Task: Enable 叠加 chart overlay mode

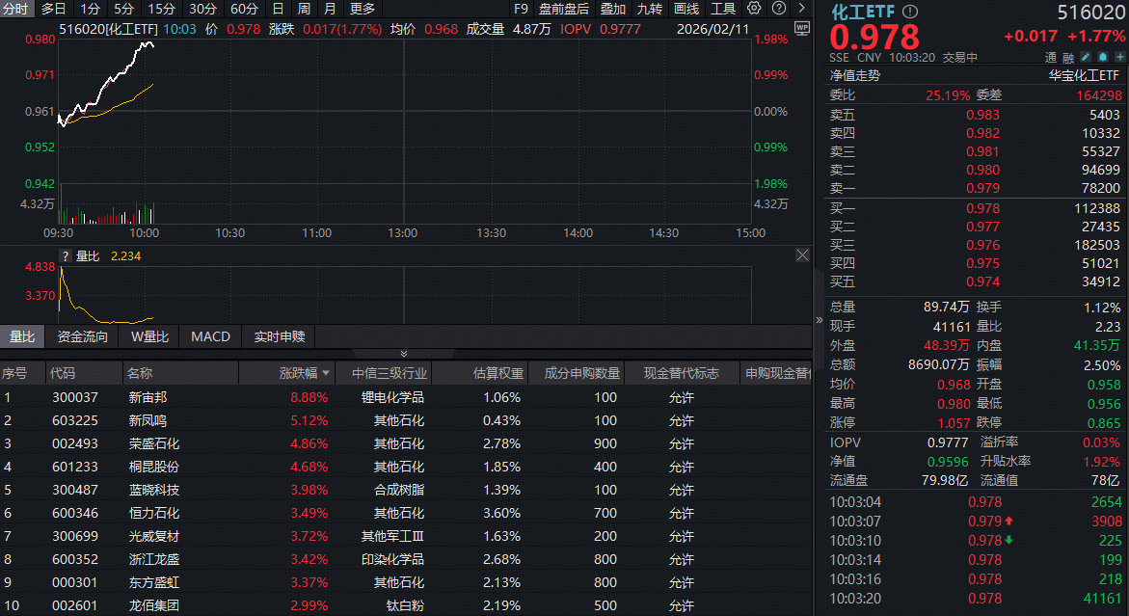Action: [612, 8]
